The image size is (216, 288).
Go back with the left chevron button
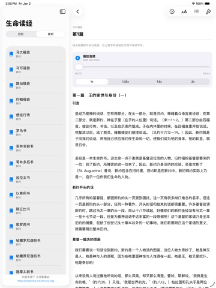tap(78, 11)
